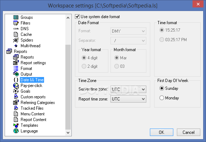206x142 pixels.
Task: Click scroll down arrow in tree panel
Action: tap(68, 132)
